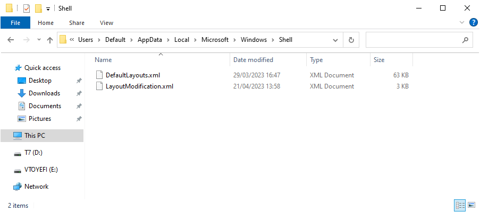Image resolution: width=480 pixels, height=212 pixels.
Task: Click the New folder quick access icon
Action: (38, 8)
